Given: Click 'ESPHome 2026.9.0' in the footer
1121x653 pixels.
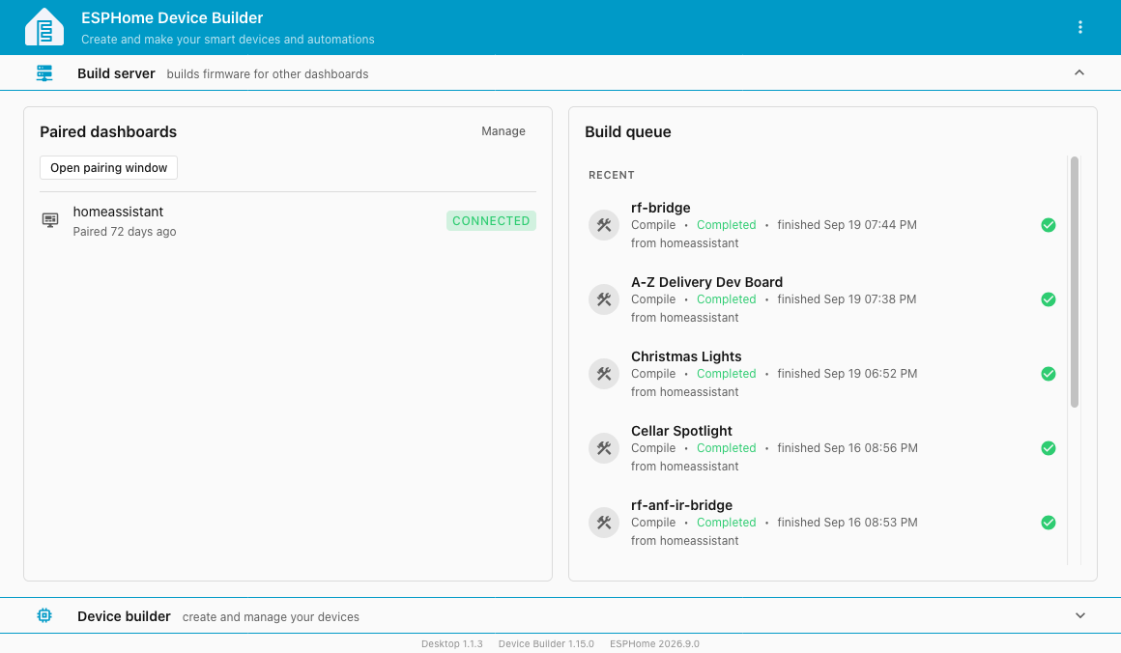Looking at the screenshot, I should click(x=654, y=643).
